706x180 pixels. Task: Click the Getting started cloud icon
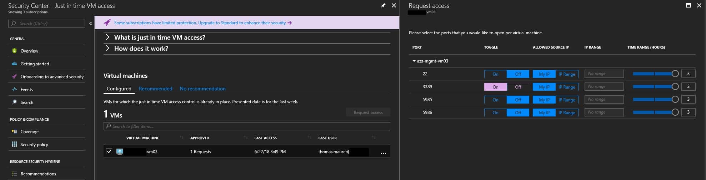coord(14,64)
